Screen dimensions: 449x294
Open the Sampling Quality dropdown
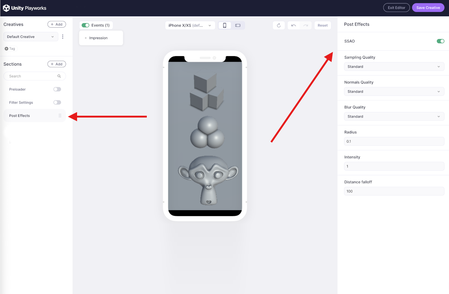394,67
